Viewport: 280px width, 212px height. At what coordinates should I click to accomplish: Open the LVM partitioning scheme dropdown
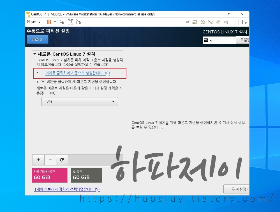(80, 102)
